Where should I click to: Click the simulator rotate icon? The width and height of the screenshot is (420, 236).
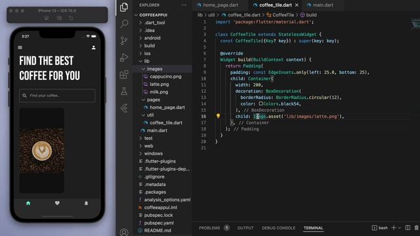[x=71, y=18]
